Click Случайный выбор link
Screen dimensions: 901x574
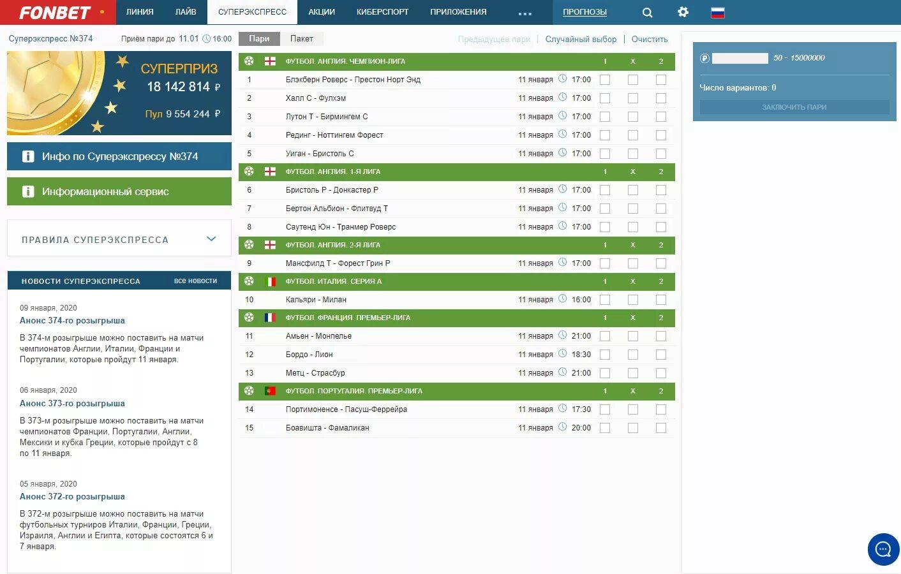pyautogui.click(x=581, y=39)
